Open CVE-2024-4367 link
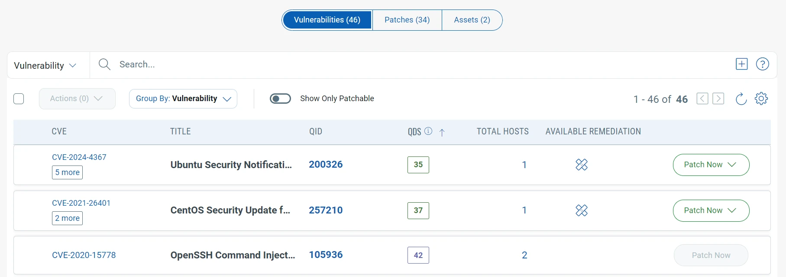The height and width of the screenshot is (277, 786). [x=79, y=157]
